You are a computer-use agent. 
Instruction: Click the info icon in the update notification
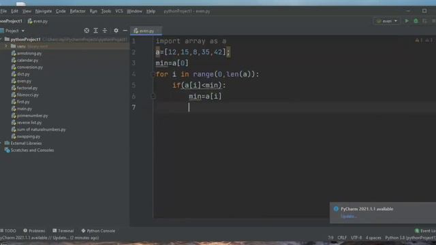336,209
